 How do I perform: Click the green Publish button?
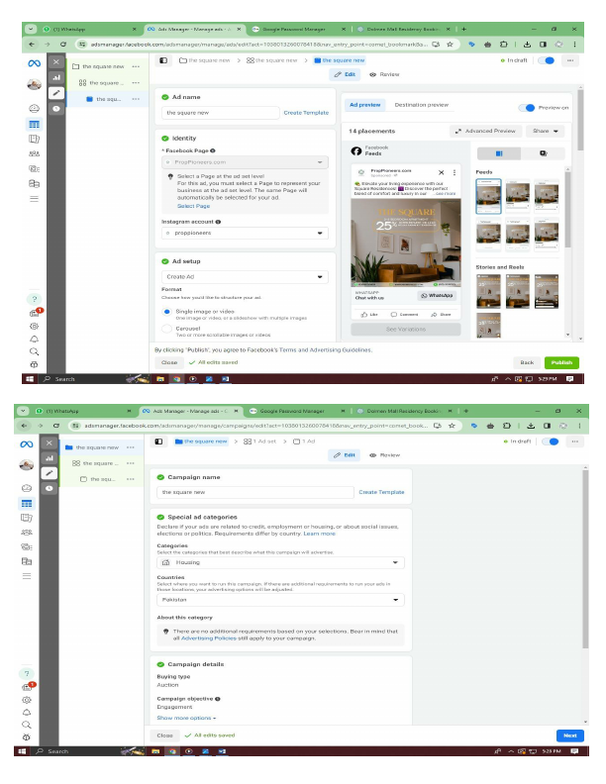click(x=562, y=362)
